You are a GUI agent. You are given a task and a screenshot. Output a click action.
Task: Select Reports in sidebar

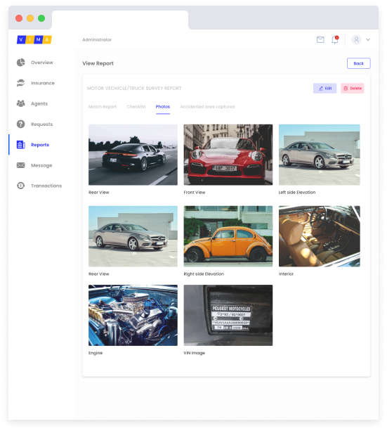click(x=40, y=145)
